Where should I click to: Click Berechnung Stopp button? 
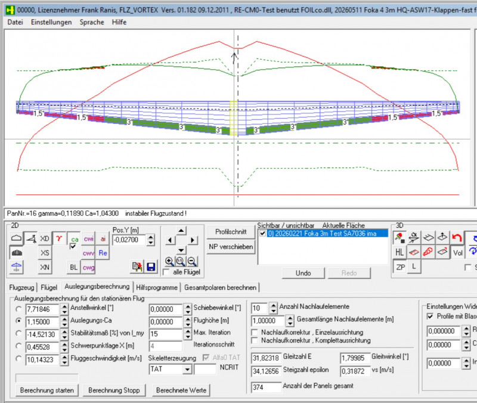tap(114, 390)
